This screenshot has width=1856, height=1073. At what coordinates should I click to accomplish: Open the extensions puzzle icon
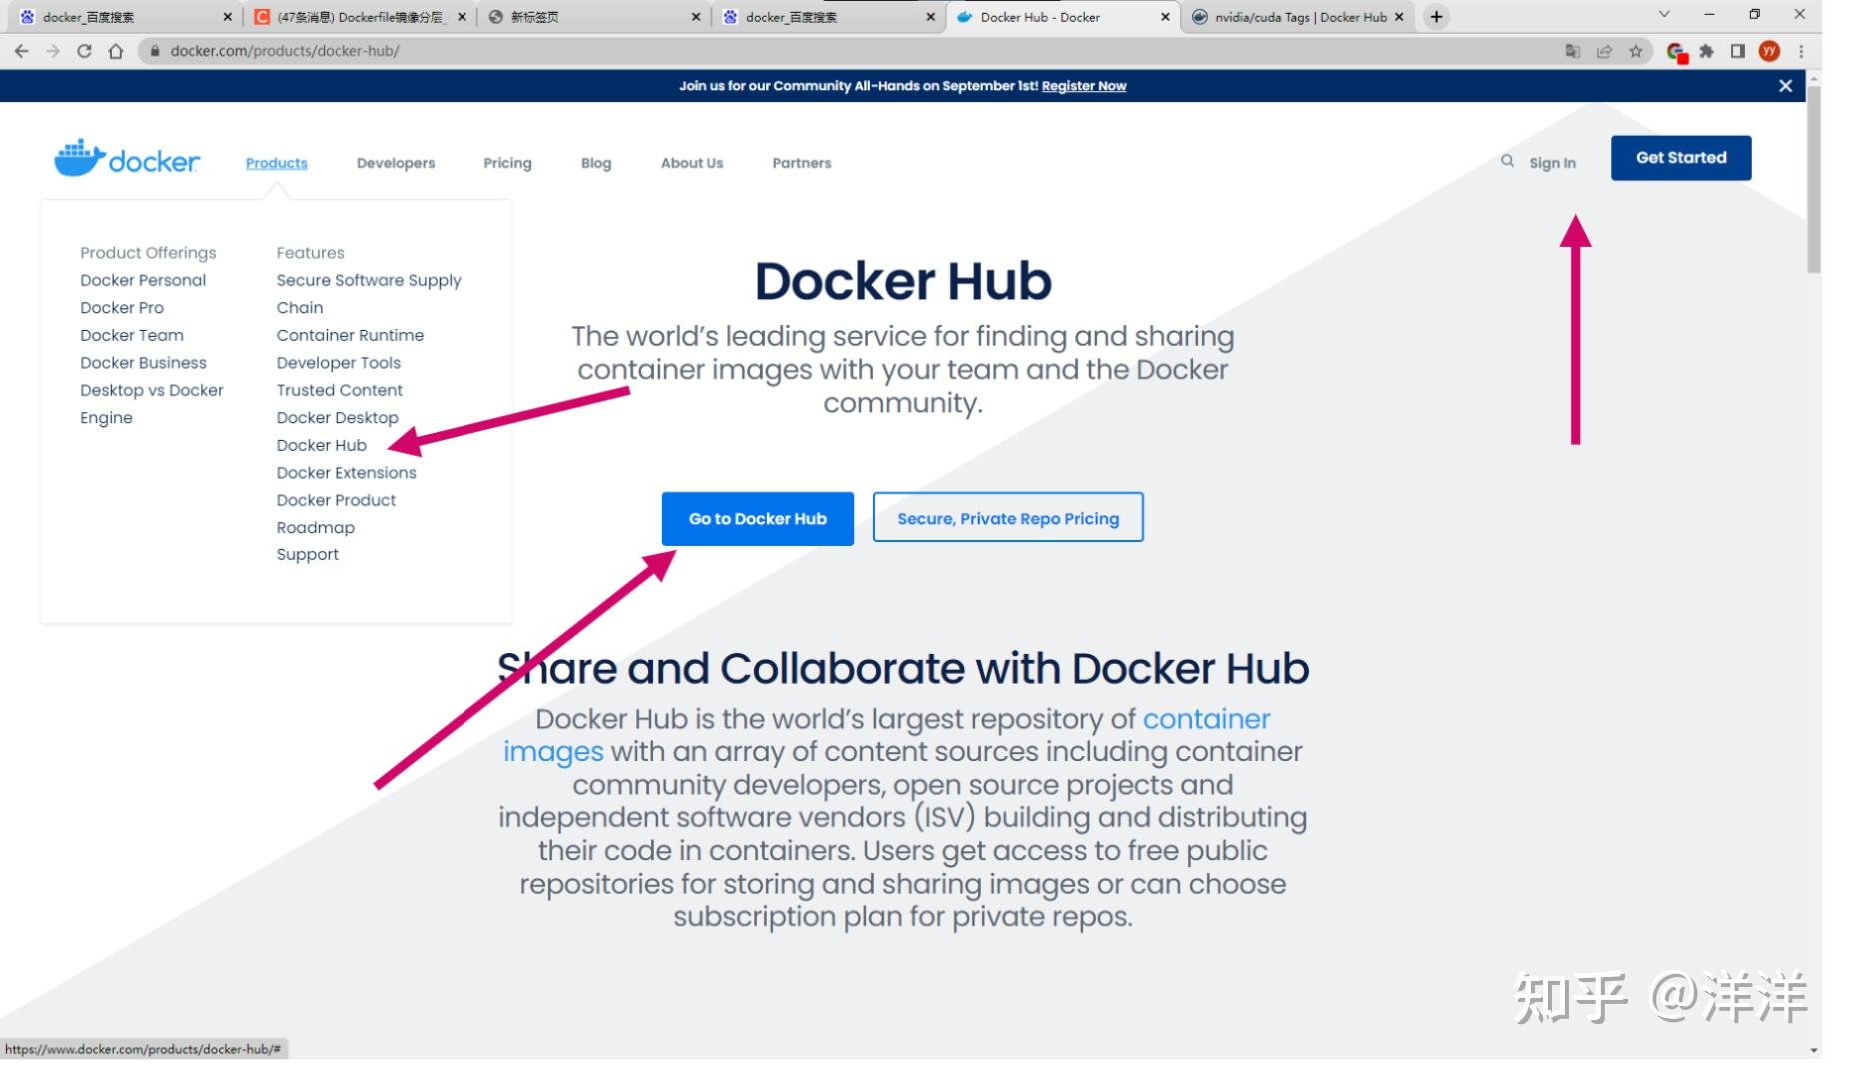click(1707, 51)
